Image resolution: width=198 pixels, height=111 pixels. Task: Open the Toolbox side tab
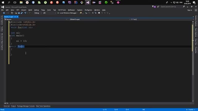pyautogui.click(x=2, y=29)
